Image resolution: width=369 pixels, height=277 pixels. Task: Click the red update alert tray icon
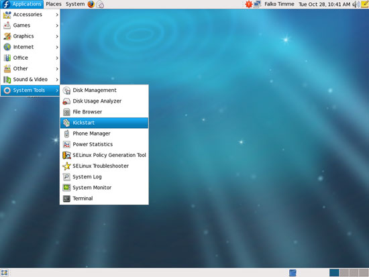248,4
